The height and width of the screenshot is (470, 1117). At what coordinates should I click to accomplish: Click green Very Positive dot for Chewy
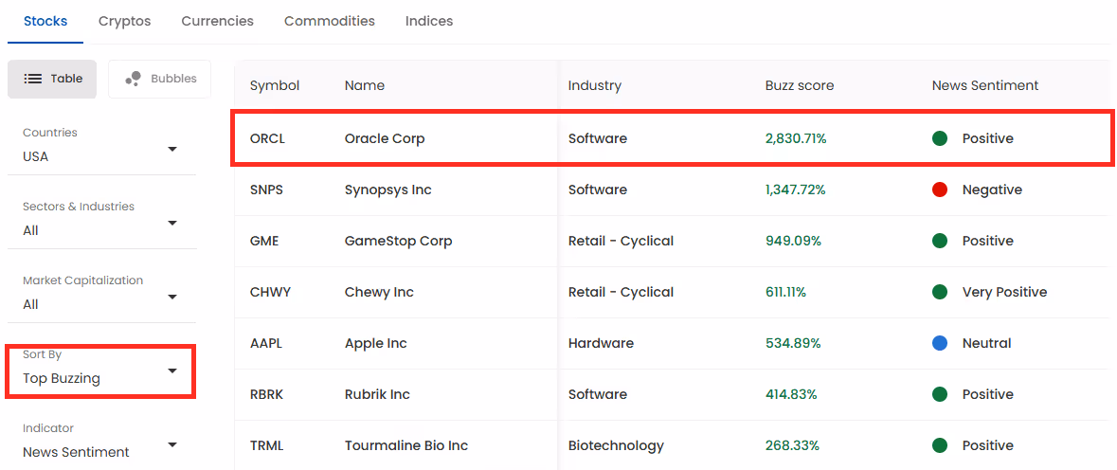(940, 293)
